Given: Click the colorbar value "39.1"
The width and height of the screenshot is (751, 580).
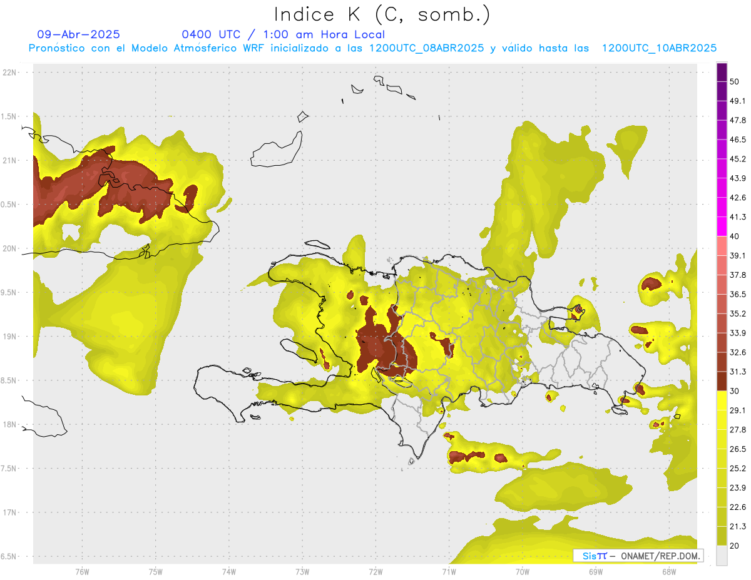Looking at the screenshot, I should click(x=737, y=256).
